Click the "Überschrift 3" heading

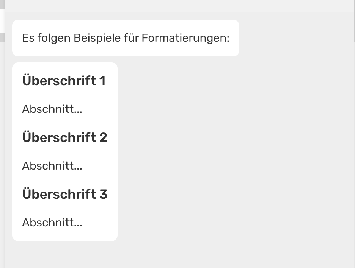(64, 194)
